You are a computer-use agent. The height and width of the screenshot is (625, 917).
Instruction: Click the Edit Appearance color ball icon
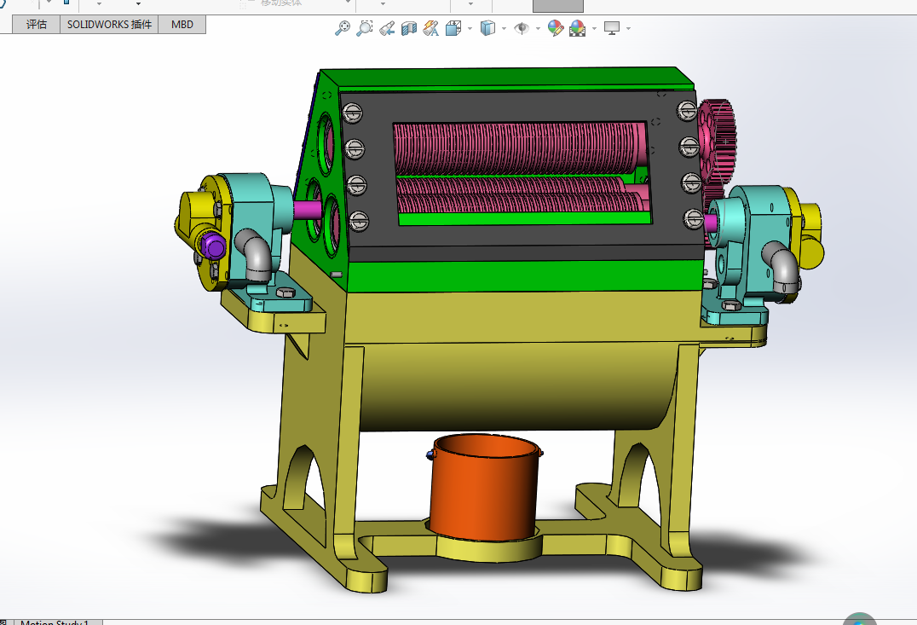555,28
